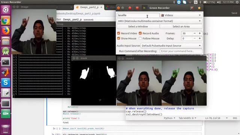Uncheck the Record Audio checkbox
The height and width of the screenshot is (135, 240).
coord(140,33)
